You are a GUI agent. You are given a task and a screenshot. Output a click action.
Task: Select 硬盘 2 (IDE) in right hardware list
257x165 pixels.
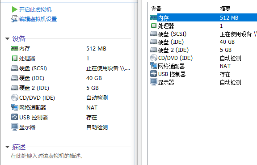coord(202,50)
